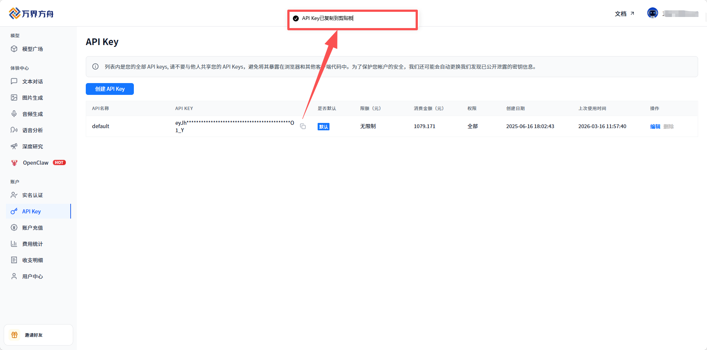Click the 实名认证 user verification icon

[x=14, y=195]
